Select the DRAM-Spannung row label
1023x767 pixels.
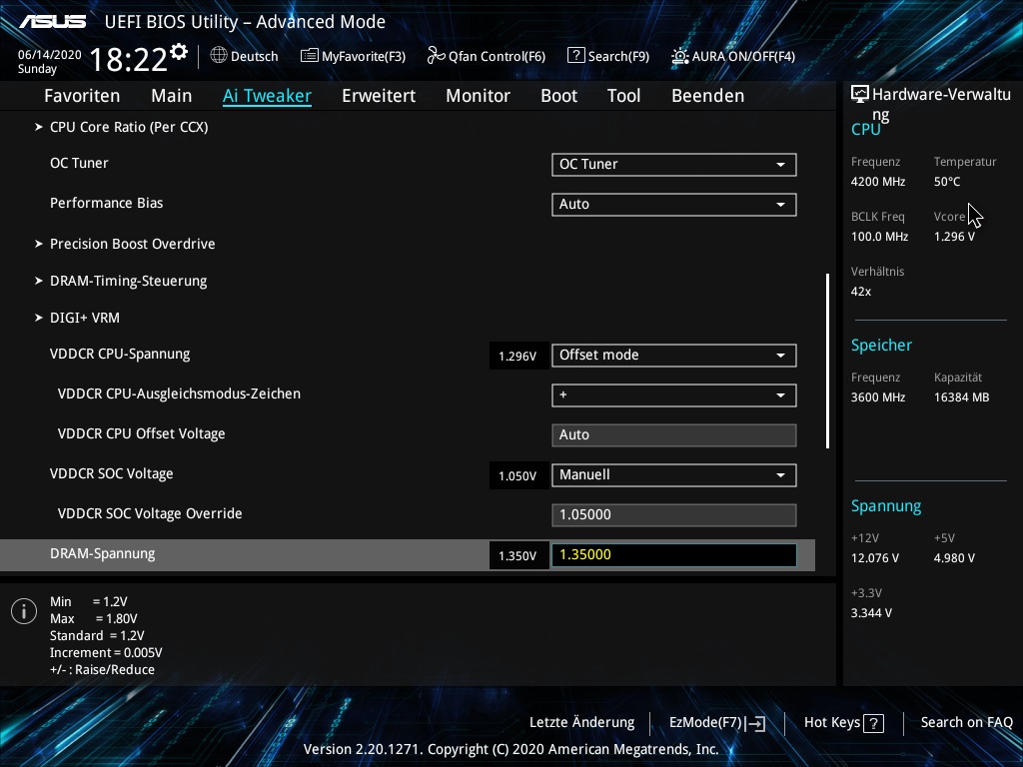(103, 553)
